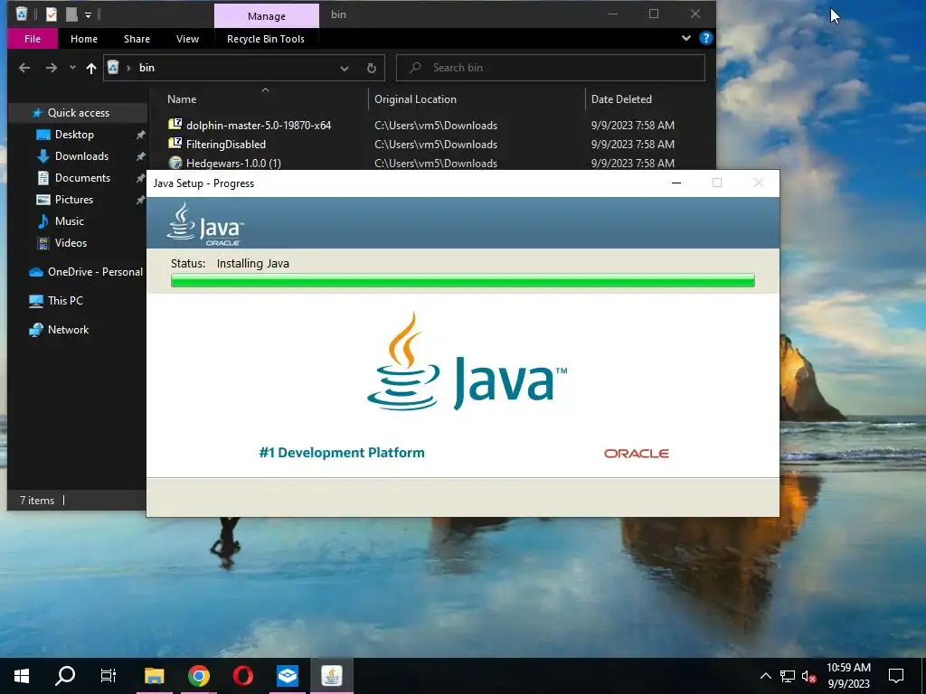Click the New folder quick access icon
Image resolution: width=926 pixels, height=694 pixels.
(71, 14)
